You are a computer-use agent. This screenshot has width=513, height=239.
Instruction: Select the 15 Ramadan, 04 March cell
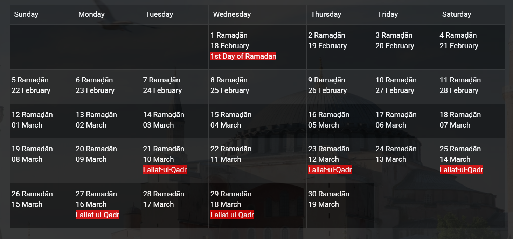coord(257,121)
